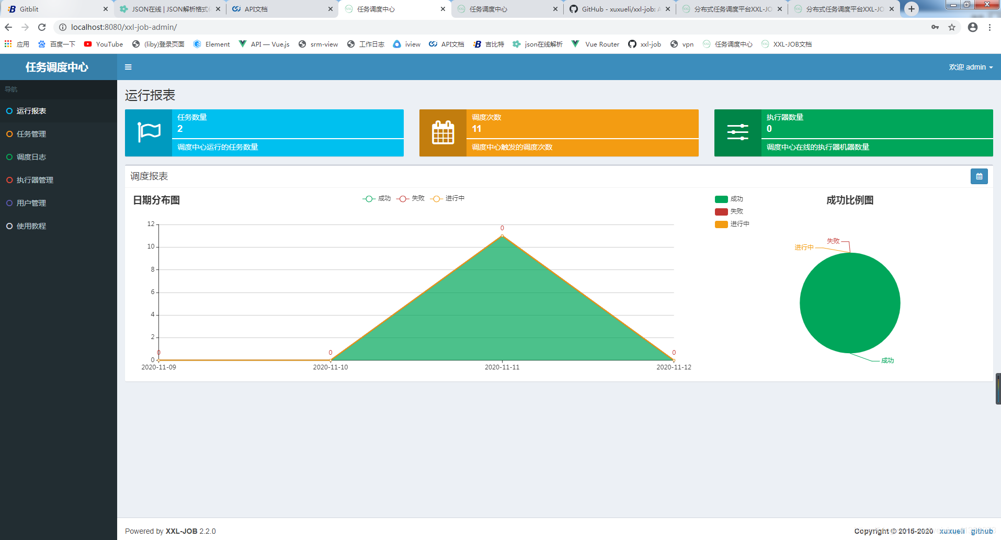
Task: Close the Gitblit browser tab
Action: (105, 9)
